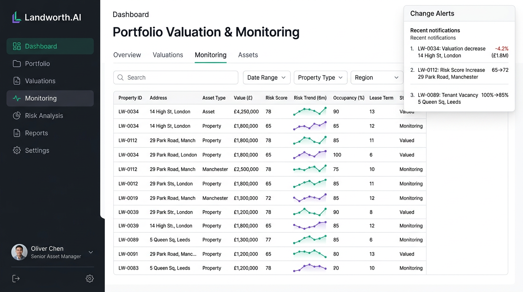Click the search magnifier icon
The height and width of the screenshot is (292, 523).
click(x=120, y=77)
